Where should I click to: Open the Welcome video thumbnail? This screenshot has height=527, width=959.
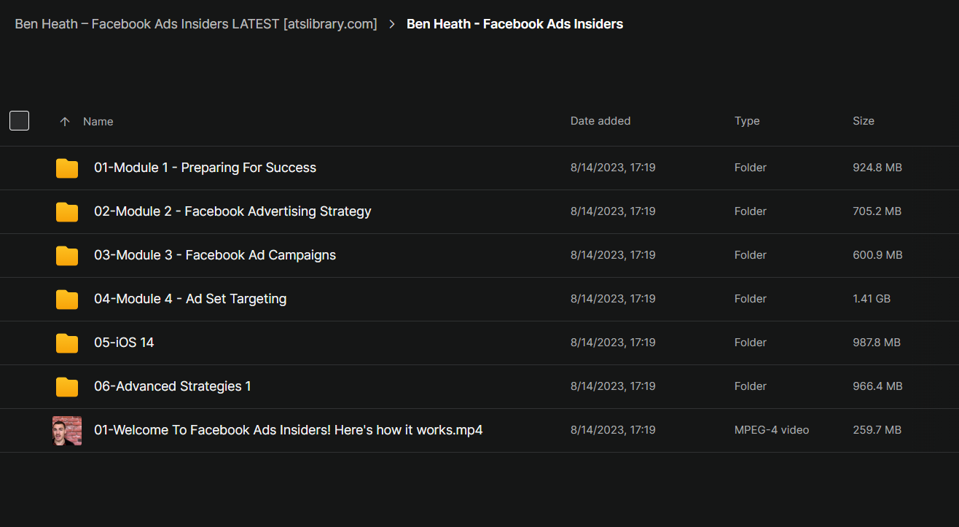click(x=67, y=431)
